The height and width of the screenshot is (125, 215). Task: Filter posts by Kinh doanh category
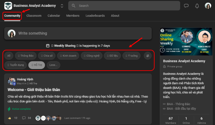68,56
